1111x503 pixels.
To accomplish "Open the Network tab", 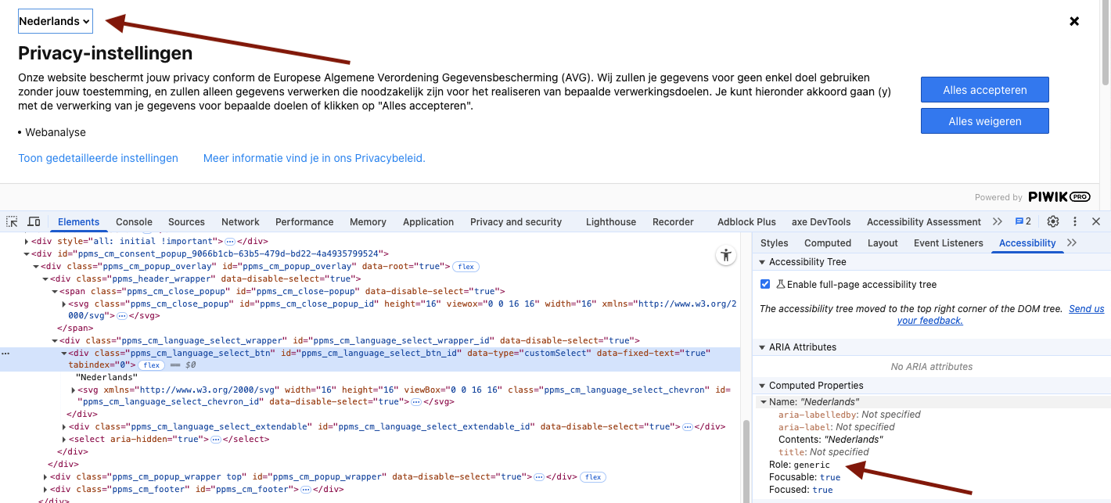I will coord(240,222).
